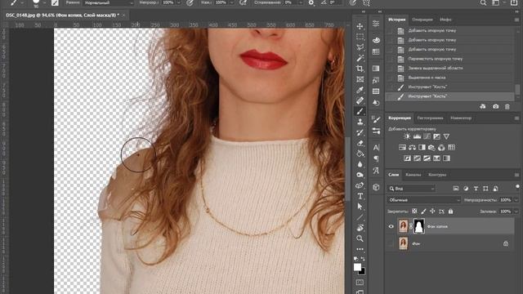The height and width of the screenshot is (294, 523).
Task: Add a Levels adjustment layer
Action: (x=417, y=136)
